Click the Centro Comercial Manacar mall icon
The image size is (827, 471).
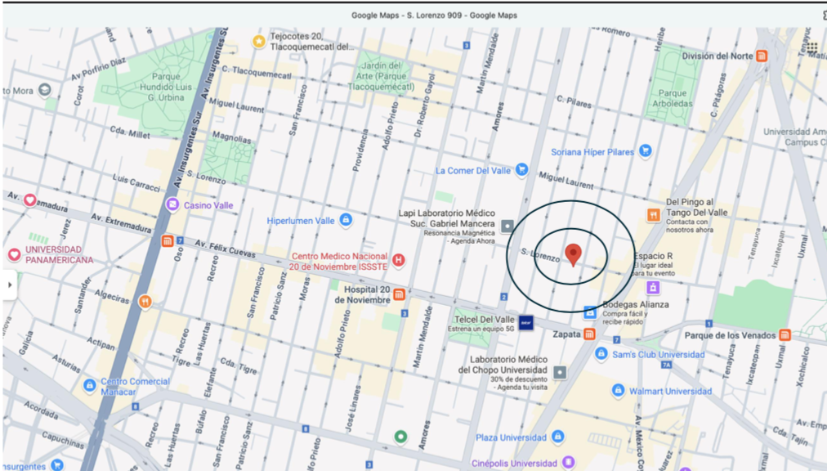pyautogui.click(x=90, y=385)
